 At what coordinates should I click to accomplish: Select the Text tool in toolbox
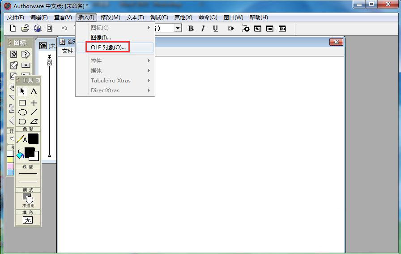34,91
